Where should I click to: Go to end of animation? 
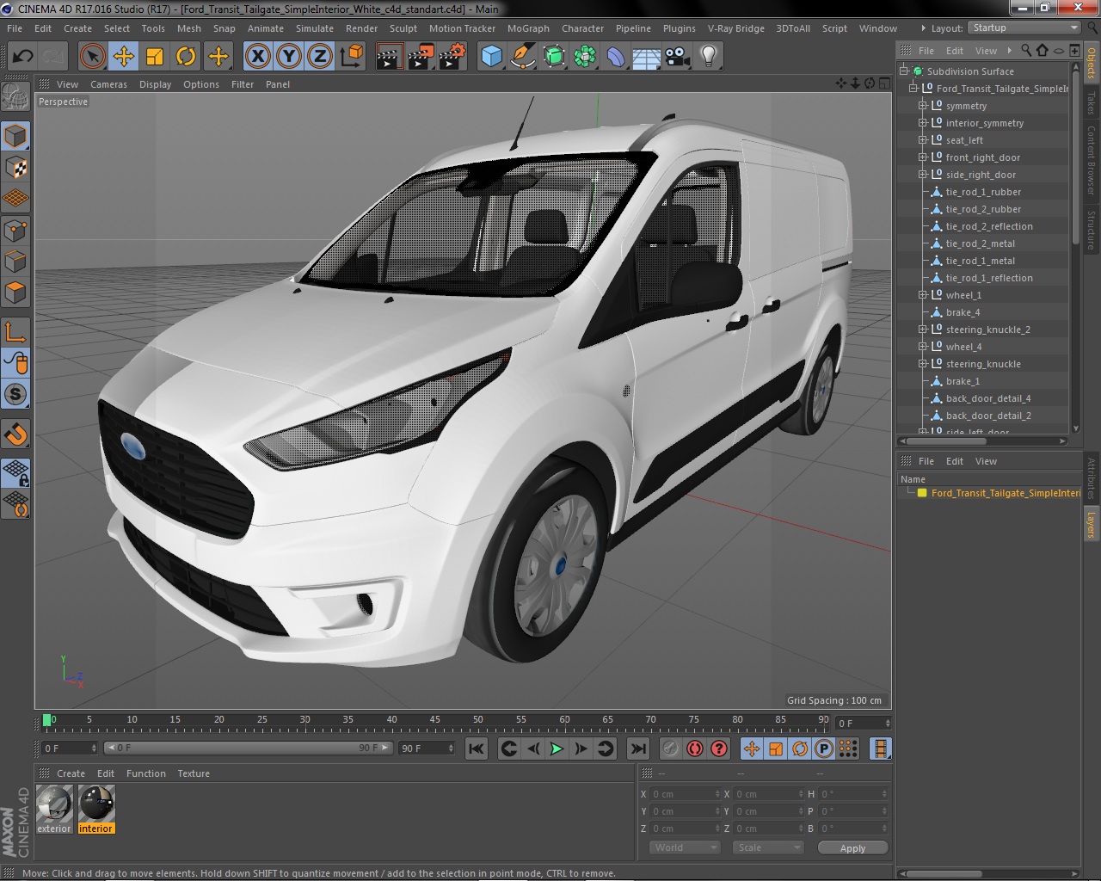coord(637,749)
